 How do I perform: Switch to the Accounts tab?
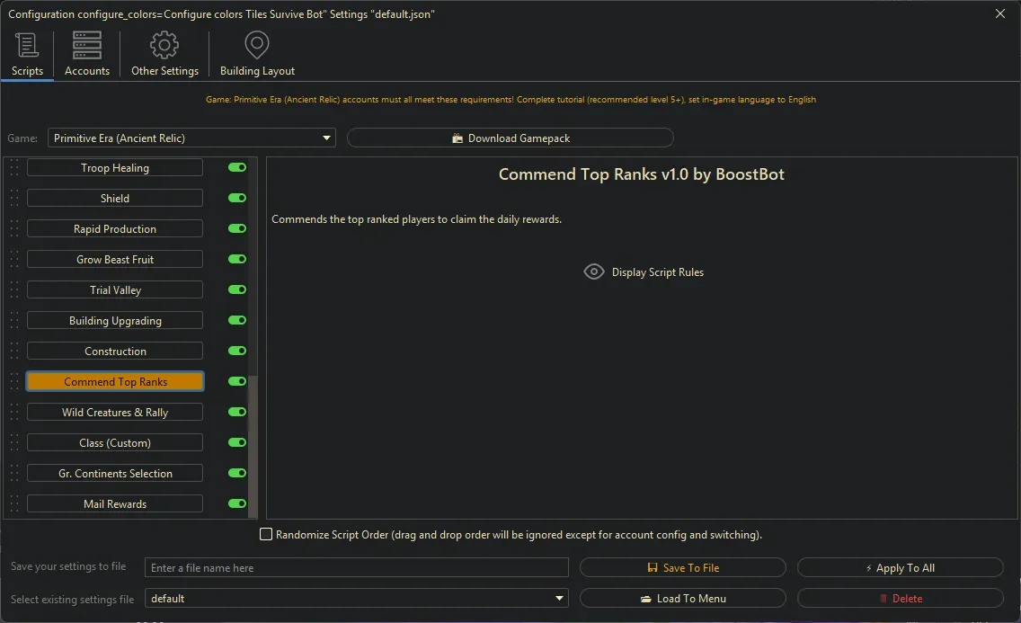coord(86,54)
